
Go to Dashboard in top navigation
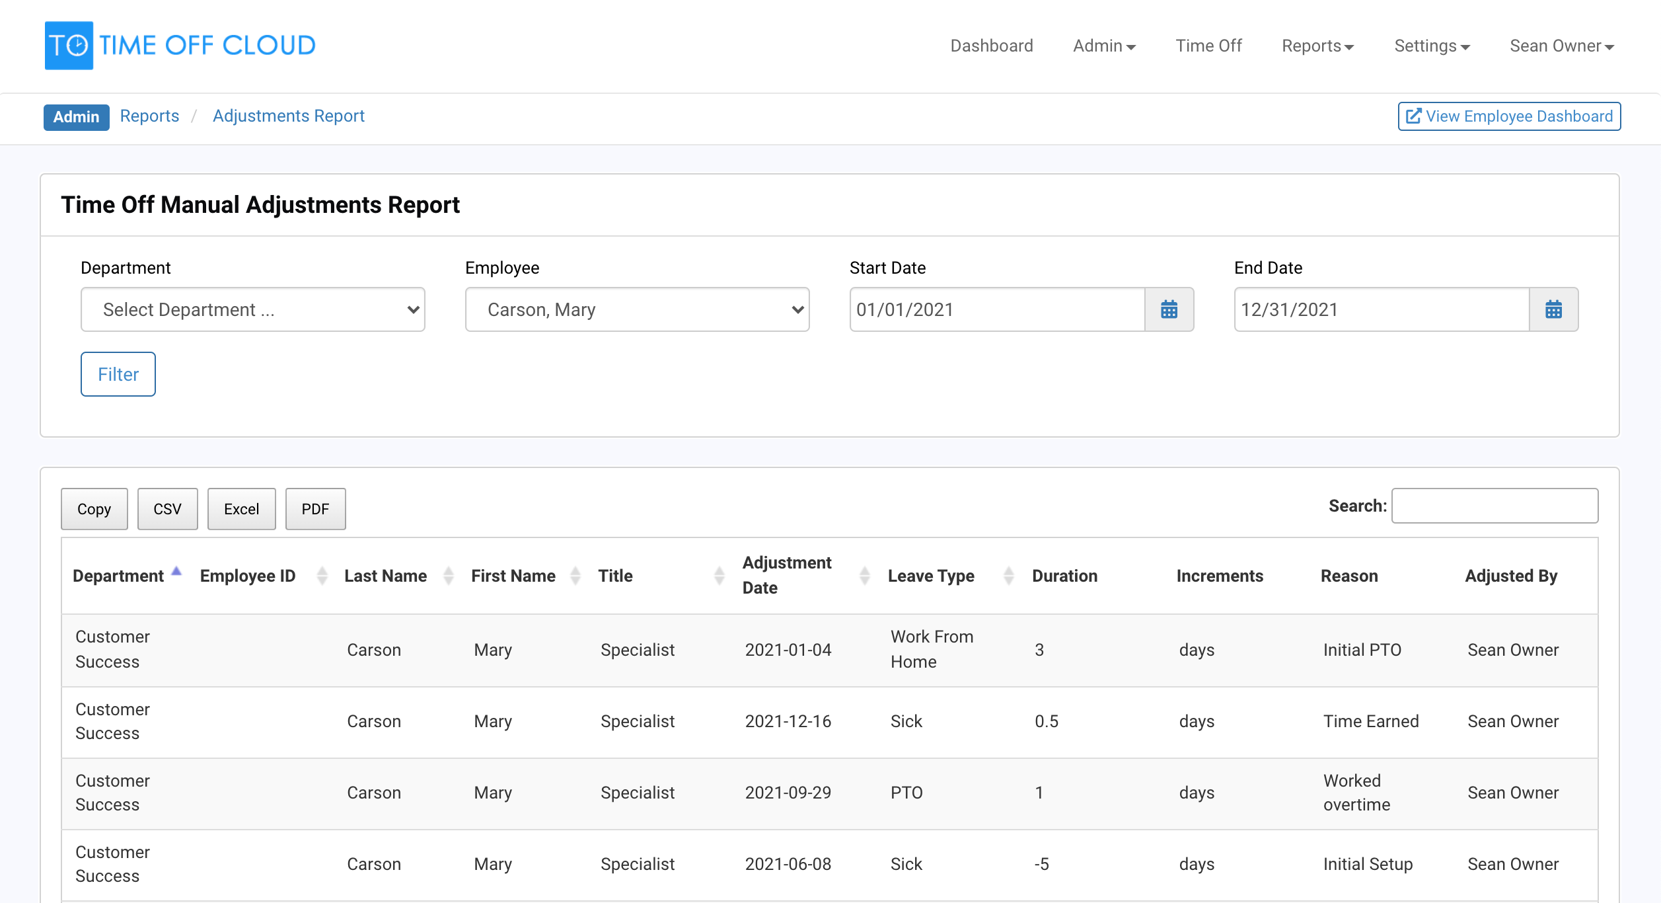coord(991,46)
